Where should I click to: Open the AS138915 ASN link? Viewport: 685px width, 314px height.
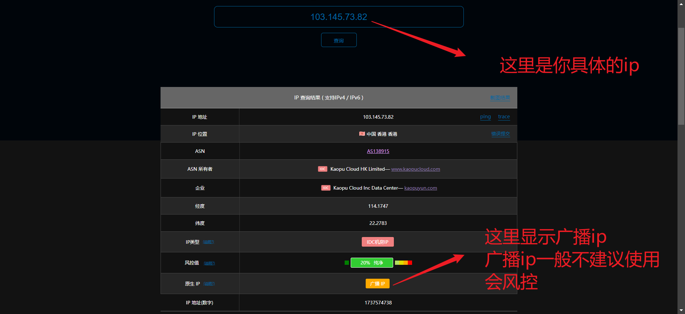click(378, 151)
